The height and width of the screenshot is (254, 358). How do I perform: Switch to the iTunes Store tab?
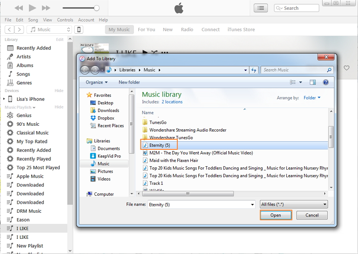(241, 30)
